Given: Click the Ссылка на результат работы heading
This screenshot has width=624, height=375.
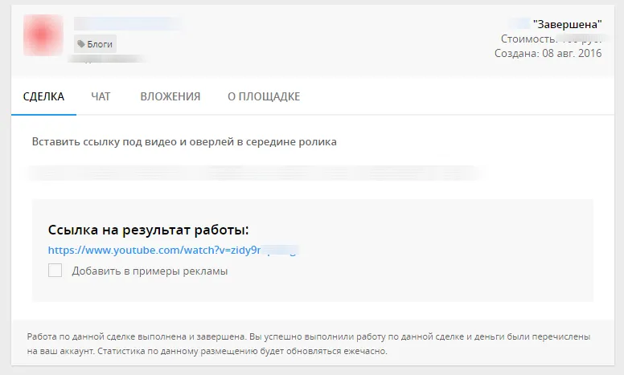Looking at the screenshot, I should 149,230.
